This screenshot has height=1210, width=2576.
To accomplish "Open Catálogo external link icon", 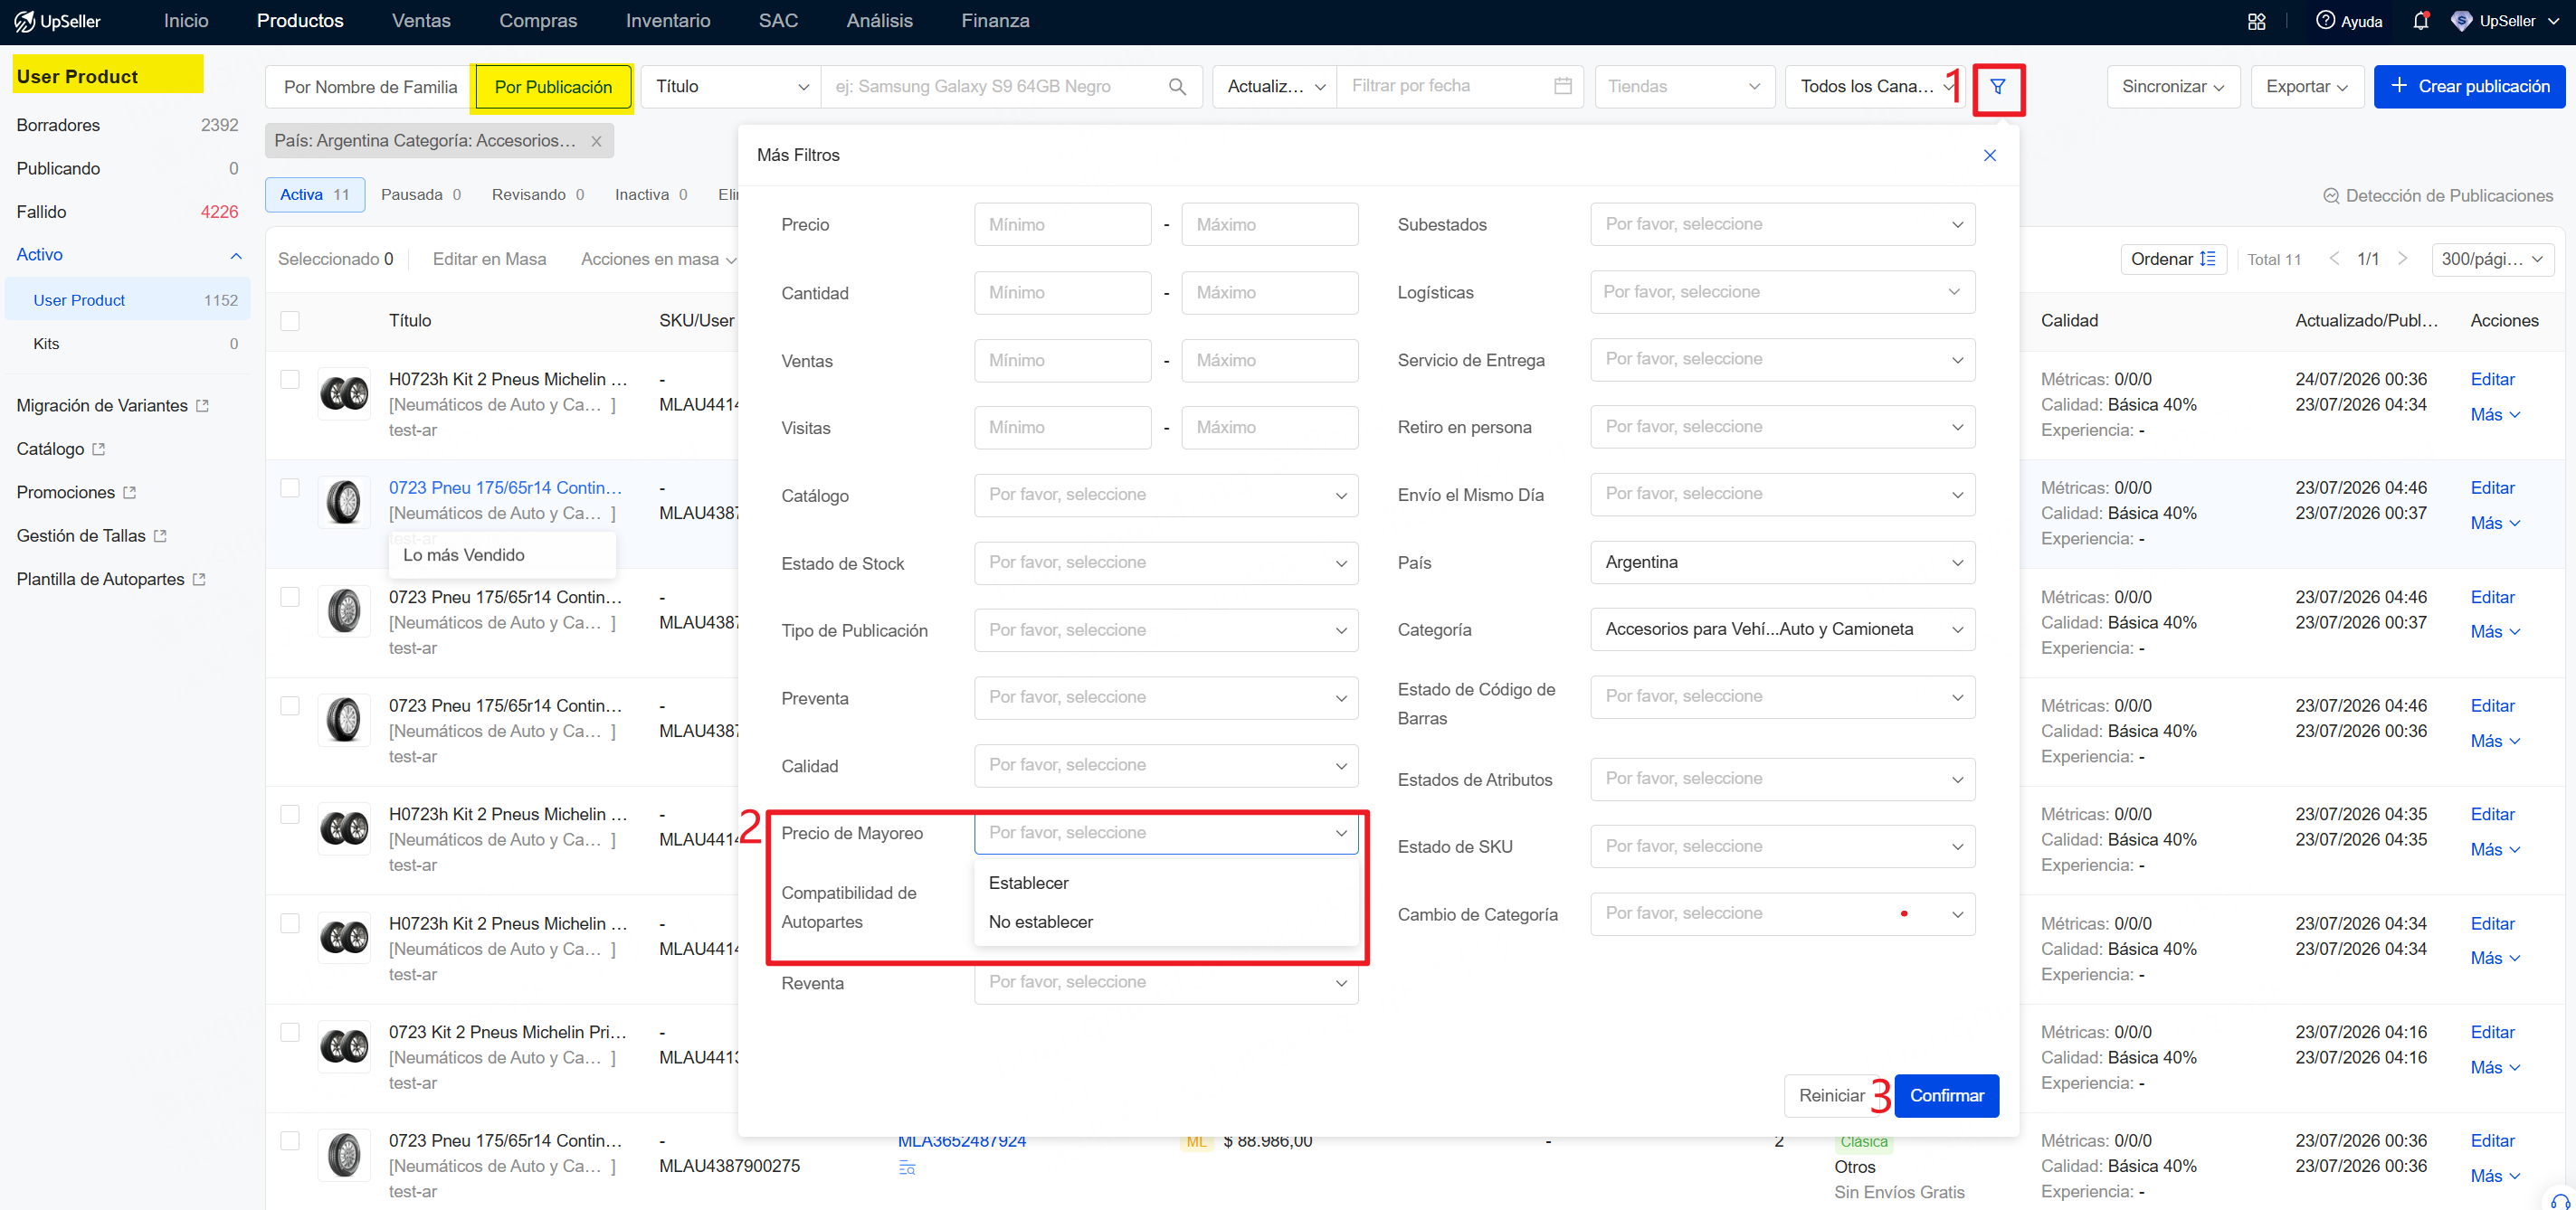I will [x=98, y=449].
